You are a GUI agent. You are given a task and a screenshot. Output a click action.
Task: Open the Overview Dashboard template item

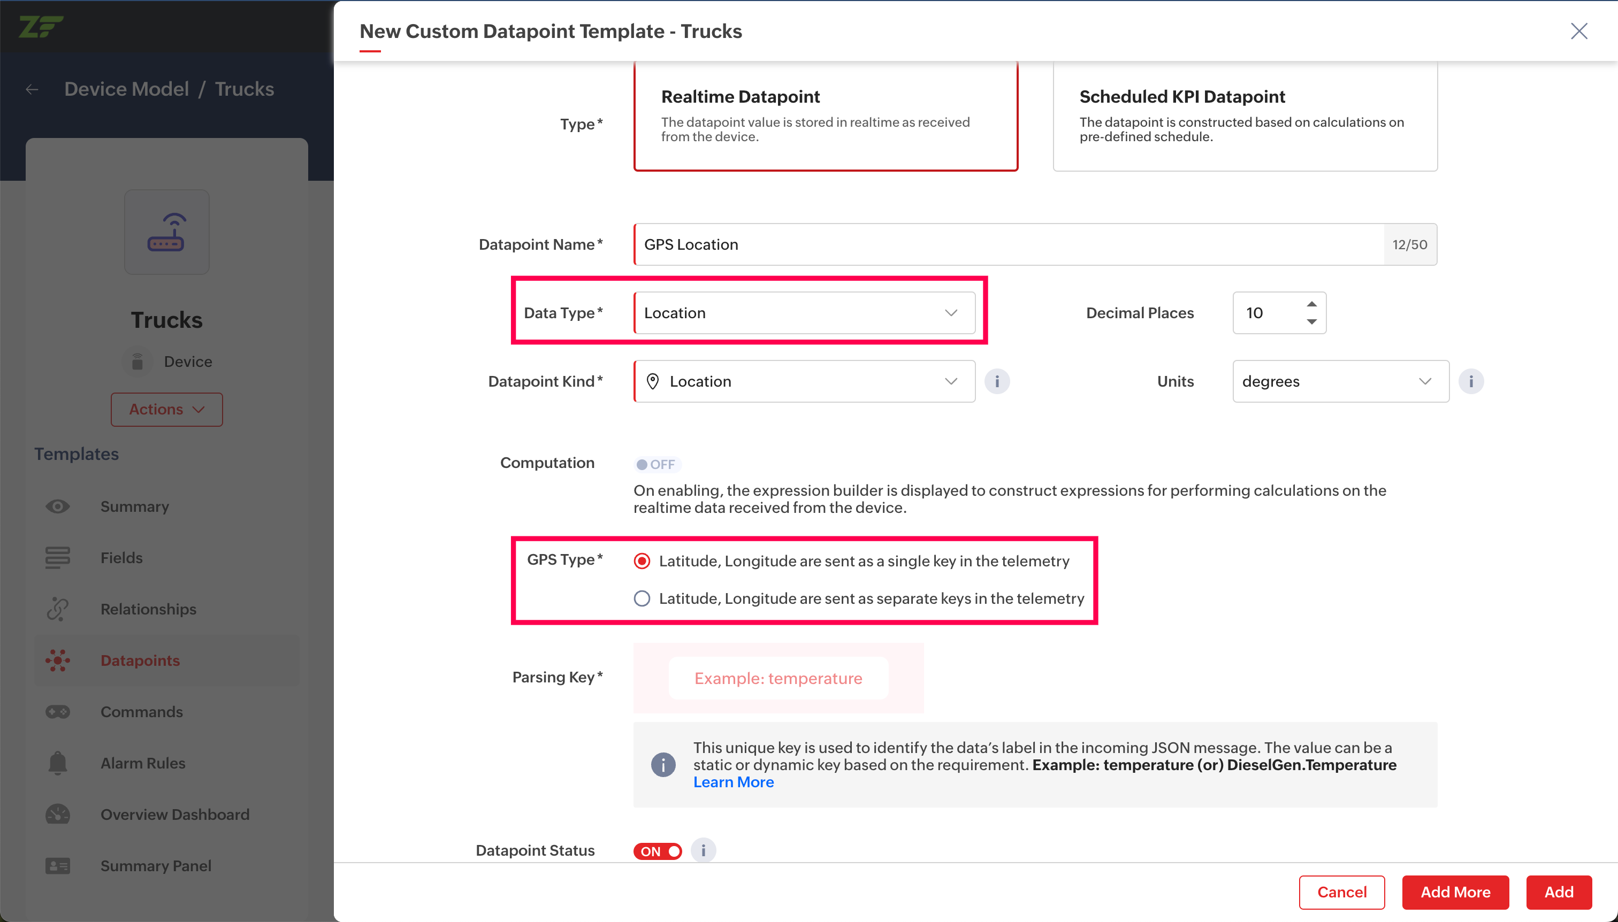coord(175,815)
